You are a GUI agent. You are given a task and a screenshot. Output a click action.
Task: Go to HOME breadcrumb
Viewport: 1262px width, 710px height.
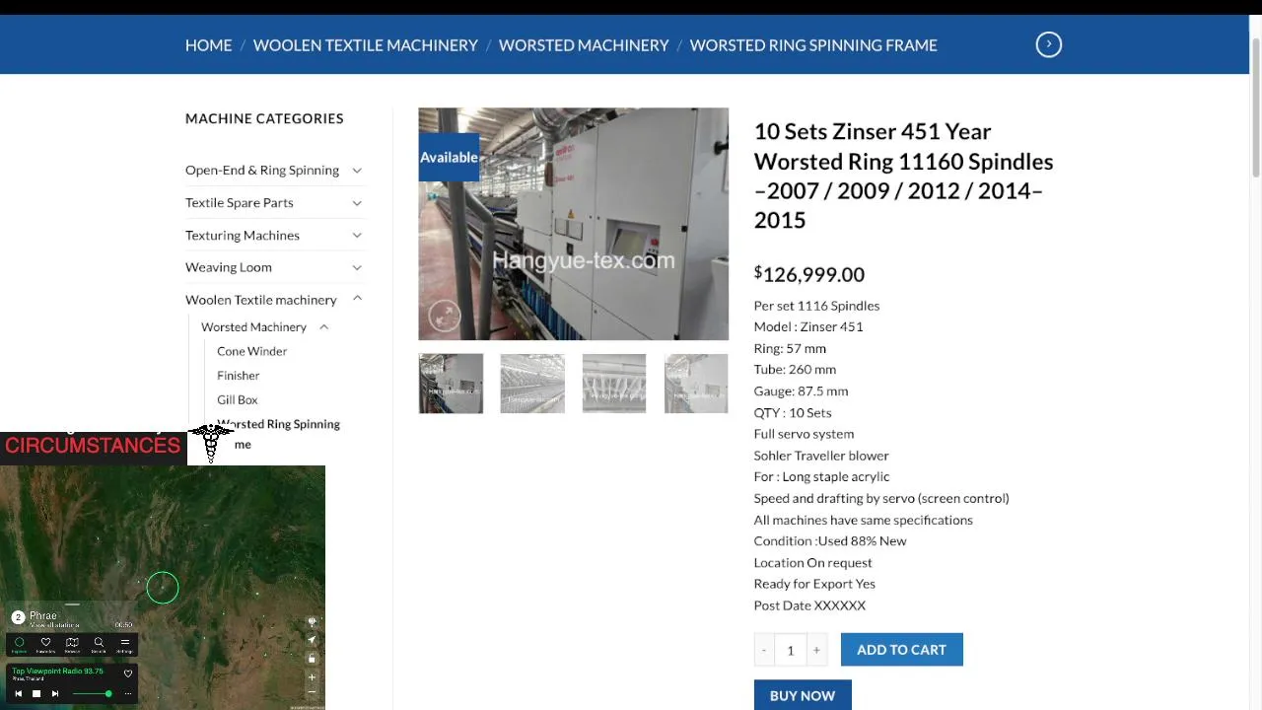(208, 45)
